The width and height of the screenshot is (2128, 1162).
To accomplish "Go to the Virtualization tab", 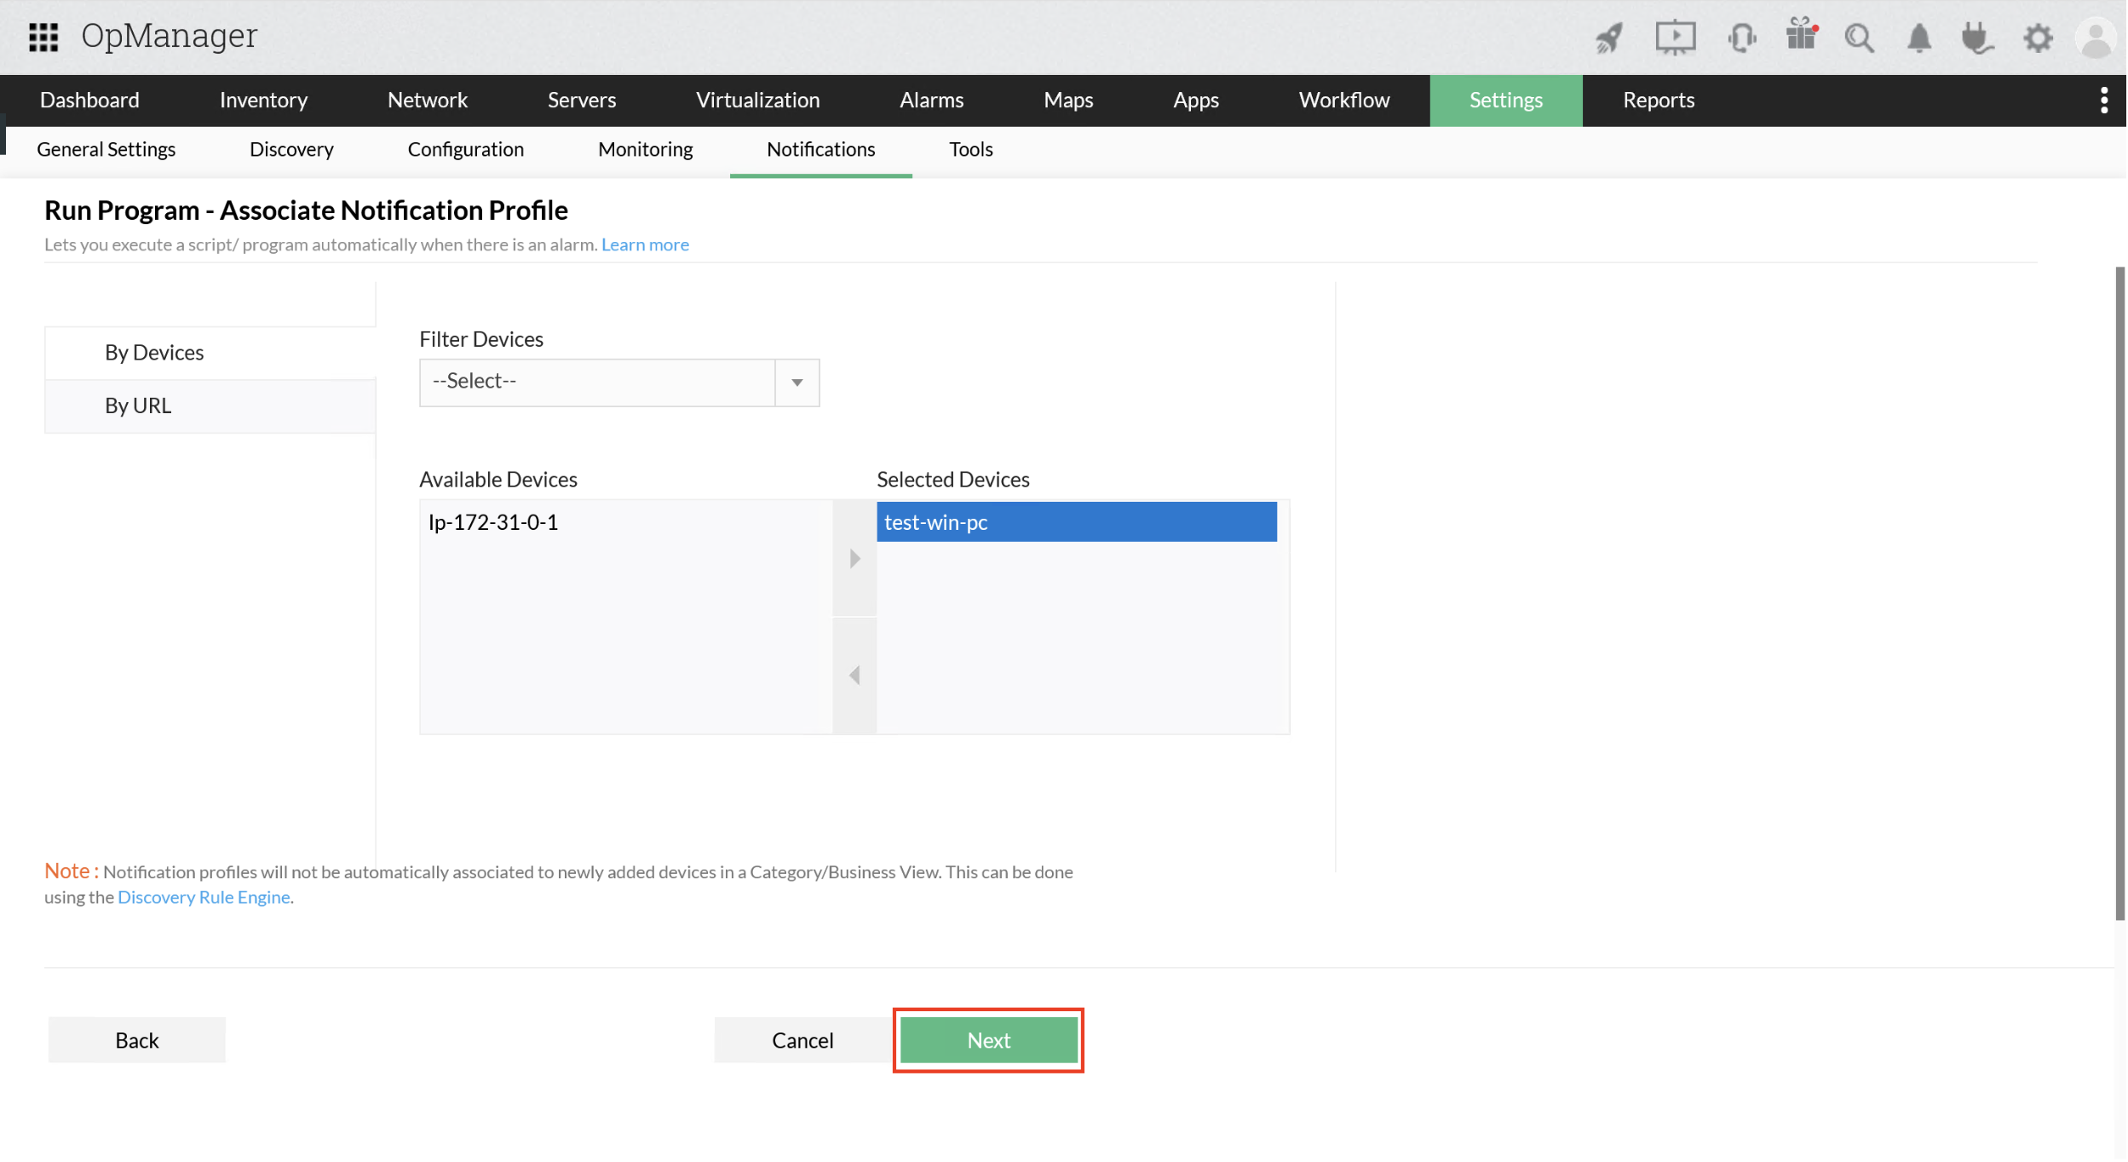I will click(x=758, y=101).
